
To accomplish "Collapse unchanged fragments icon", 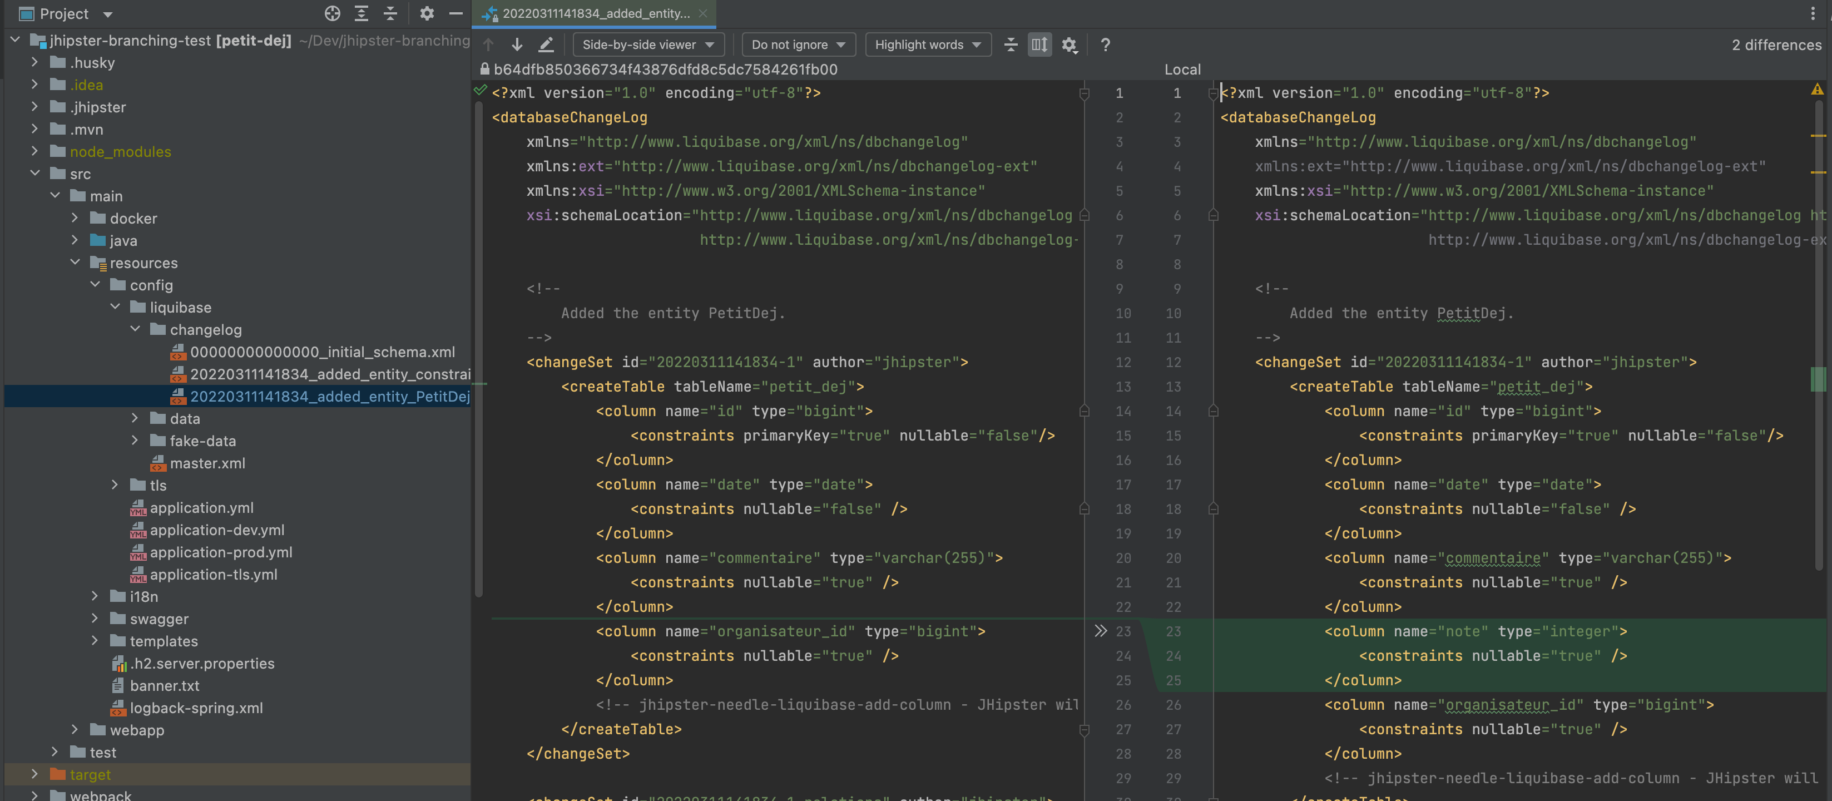I will pyautogui.click(x=1011, y=45).
